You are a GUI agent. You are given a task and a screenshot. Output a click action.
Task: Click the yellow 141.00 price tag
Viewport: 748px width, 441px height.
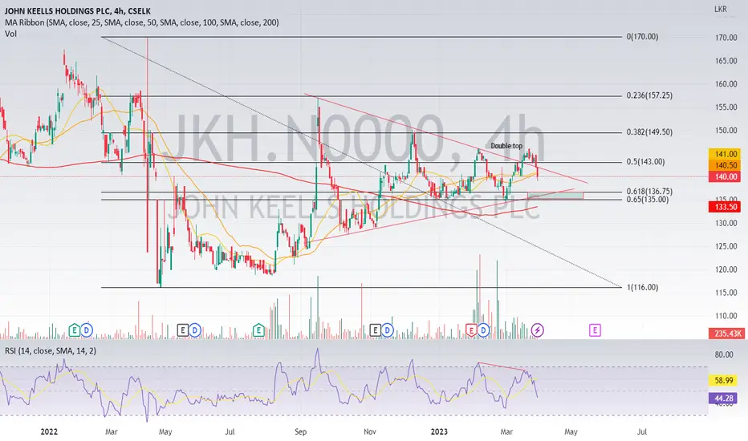pyautogui.click(x=726, y=154)
